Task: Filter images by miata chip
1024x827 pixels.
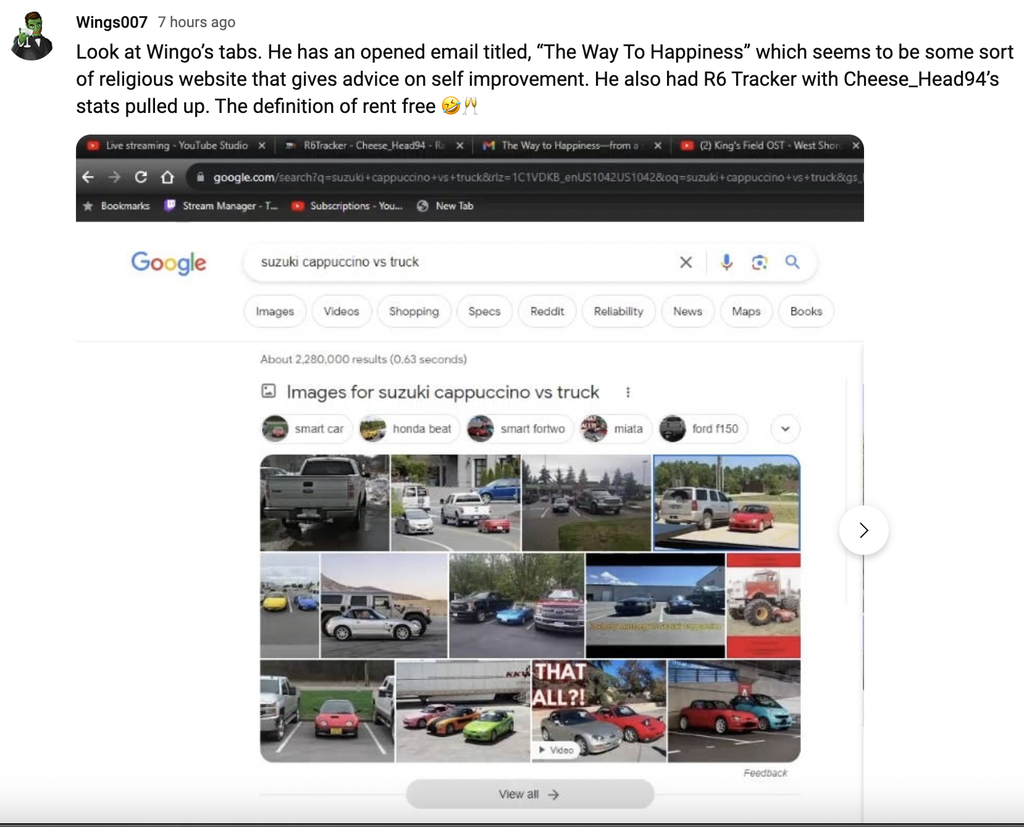Action: point(616,429)
